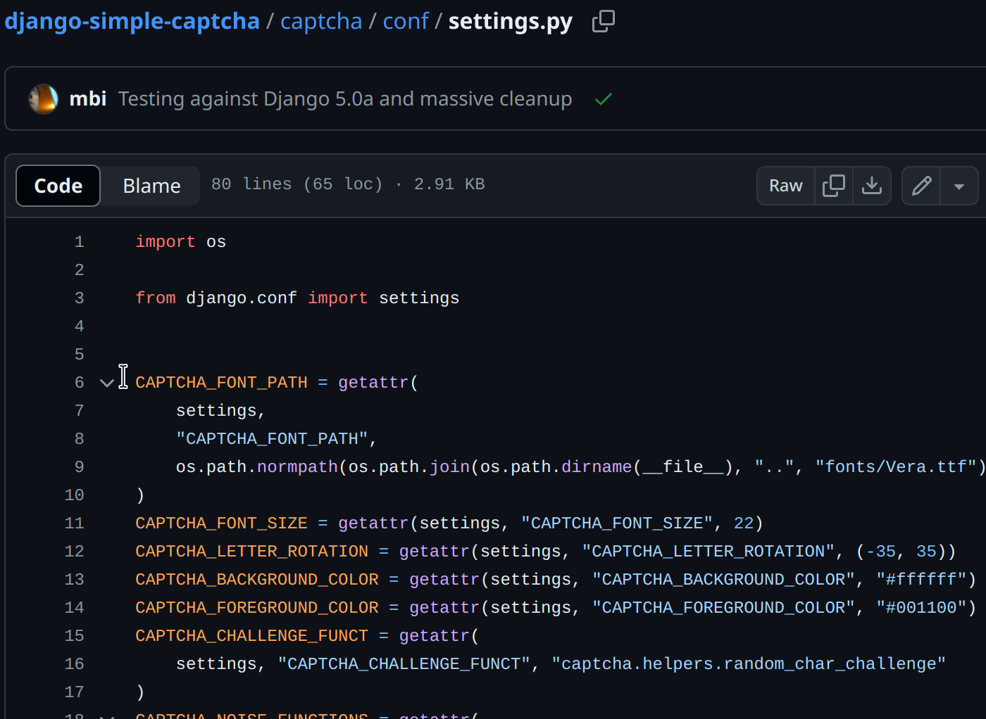Click CAPTCHA_FONT_PATH variable on line 6
The image size is (986, 719).
pyautogui.click(x=221, y=383)
